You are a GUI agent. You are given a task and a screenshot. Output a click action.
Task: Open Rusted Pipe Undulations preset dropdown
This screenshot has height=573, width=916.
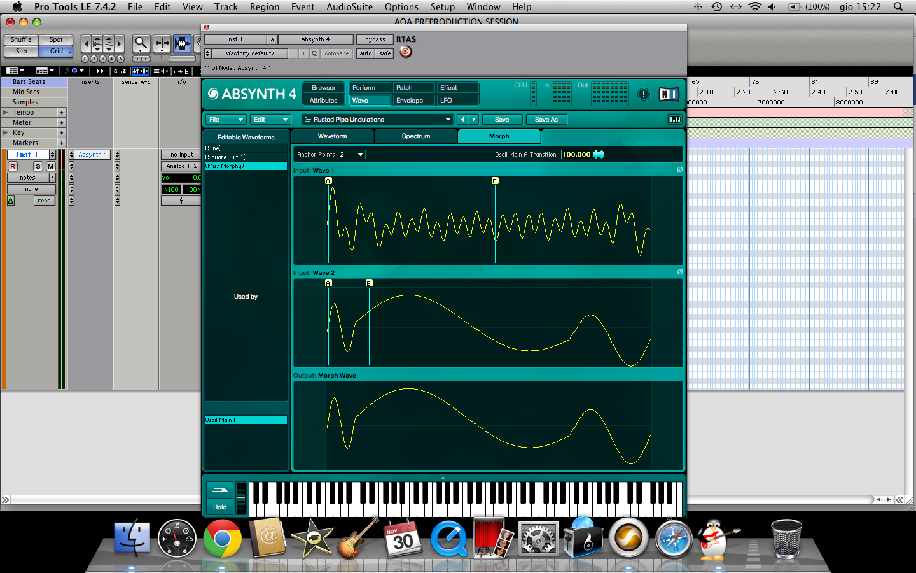[x=378, y=119]
